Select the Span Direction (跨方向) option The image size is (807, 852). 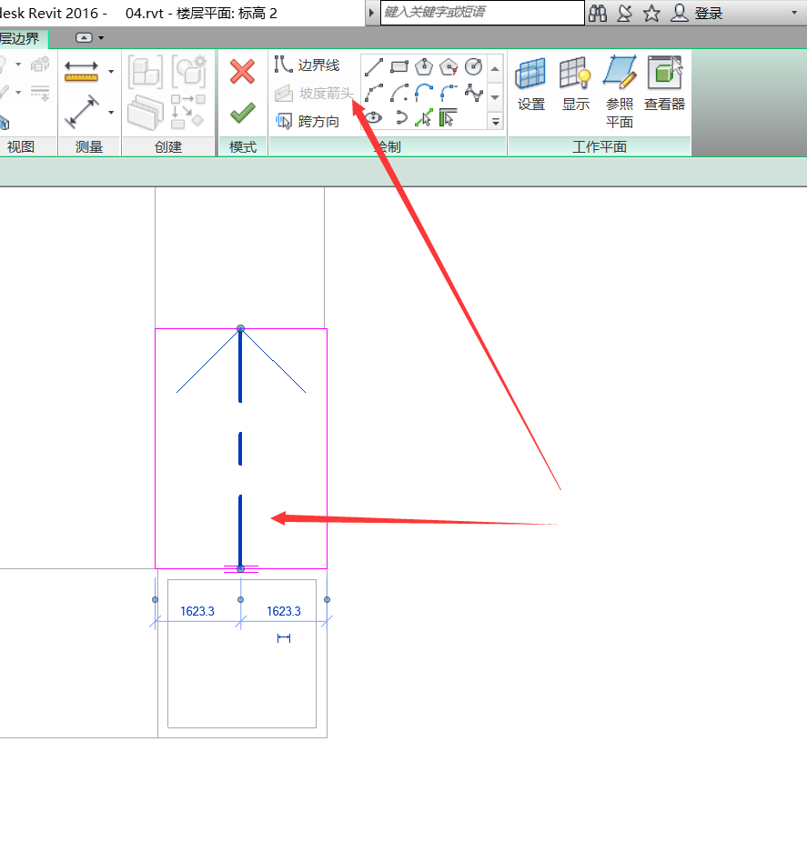point(308,121)
